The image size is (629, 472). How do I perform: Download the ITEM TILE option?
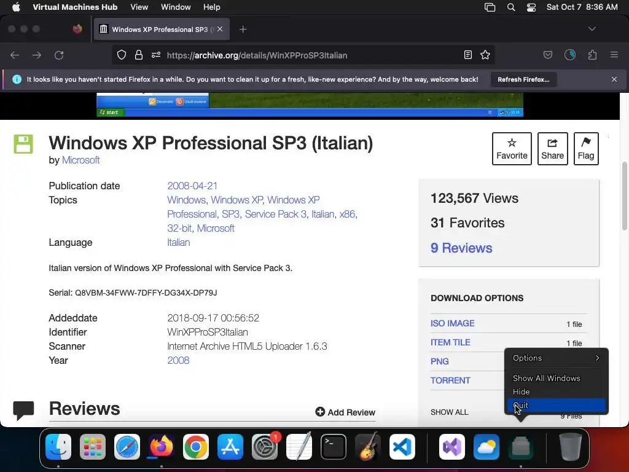[450, 342]
